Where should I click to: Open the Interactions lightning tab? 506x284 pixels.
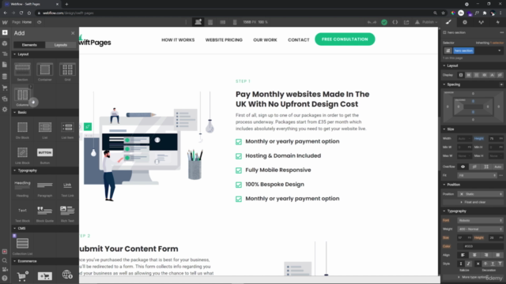pyautogui.click(x=497, y=22)
